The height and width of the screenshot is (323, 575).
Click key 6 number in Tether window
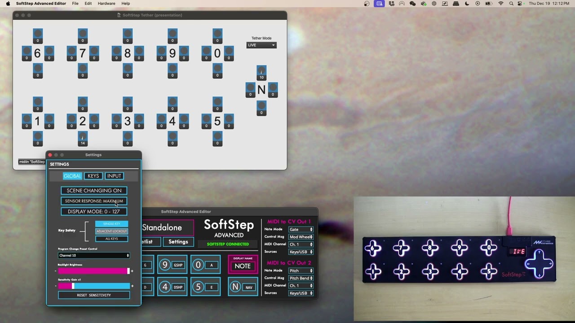37,53
